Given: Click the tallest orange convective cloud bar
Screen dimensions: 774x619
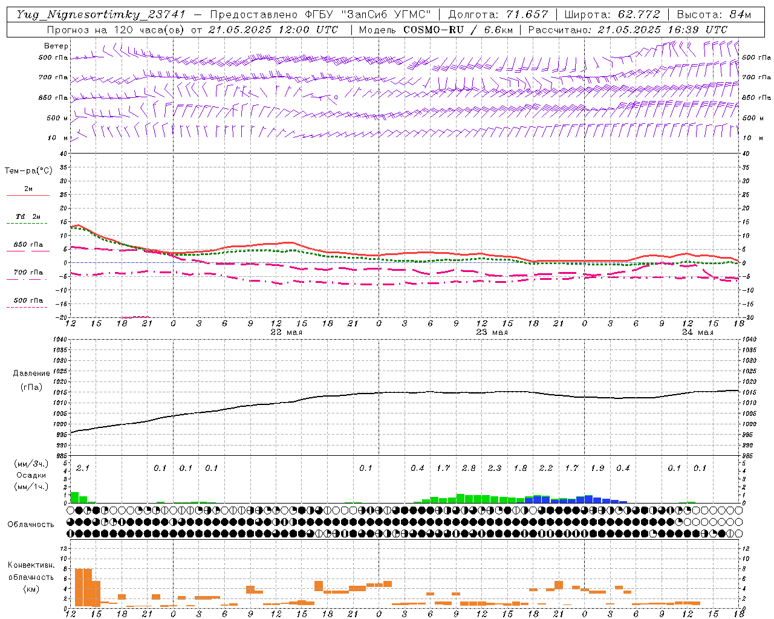Looking at the screenshot, I should pos(83,588).
